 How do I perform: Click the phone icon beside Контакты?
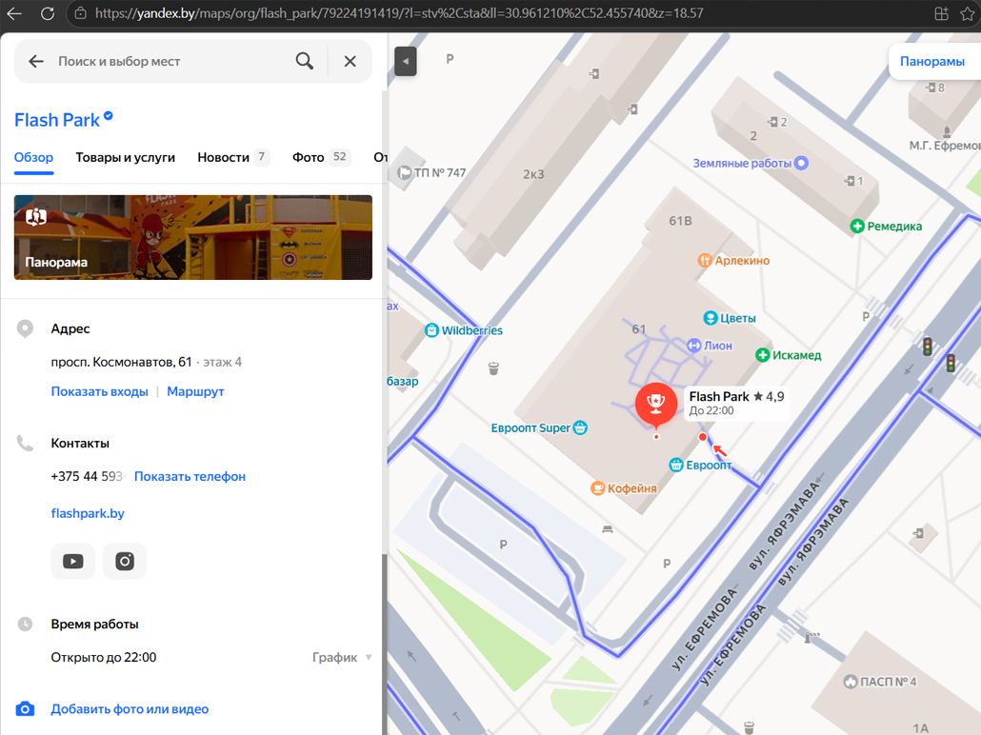coord(25,443)
